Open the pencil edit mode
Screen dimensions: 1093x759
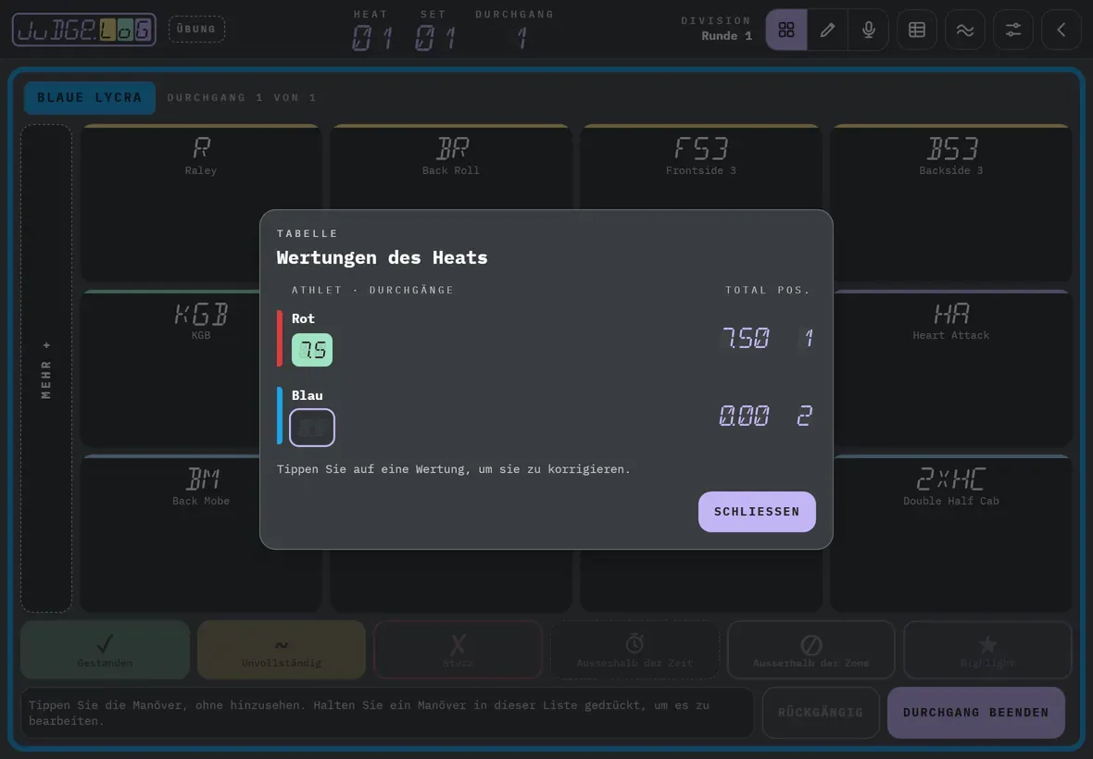click(x=827, y=30)
